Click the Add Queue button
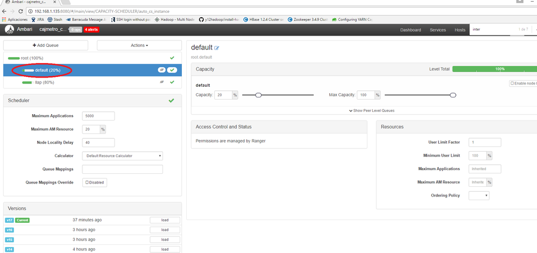 pos(46,45)
